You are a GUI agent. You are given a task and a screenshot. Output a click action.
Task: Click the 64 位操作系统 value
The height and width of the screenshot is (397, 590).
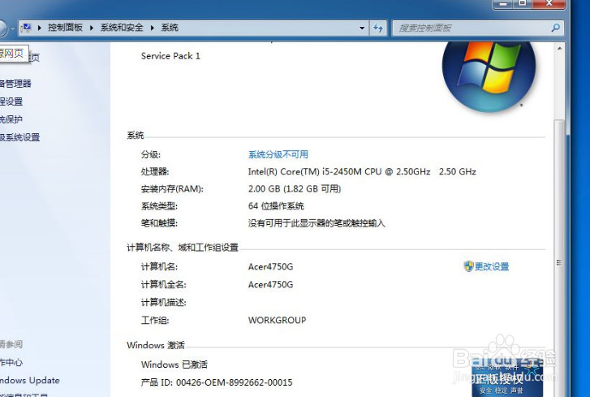coord(276,206)
